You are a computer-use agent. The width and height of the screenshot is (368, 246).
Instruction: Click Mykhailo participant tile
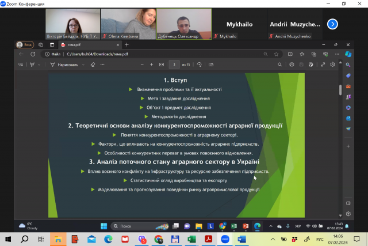(x=239, y=24)
